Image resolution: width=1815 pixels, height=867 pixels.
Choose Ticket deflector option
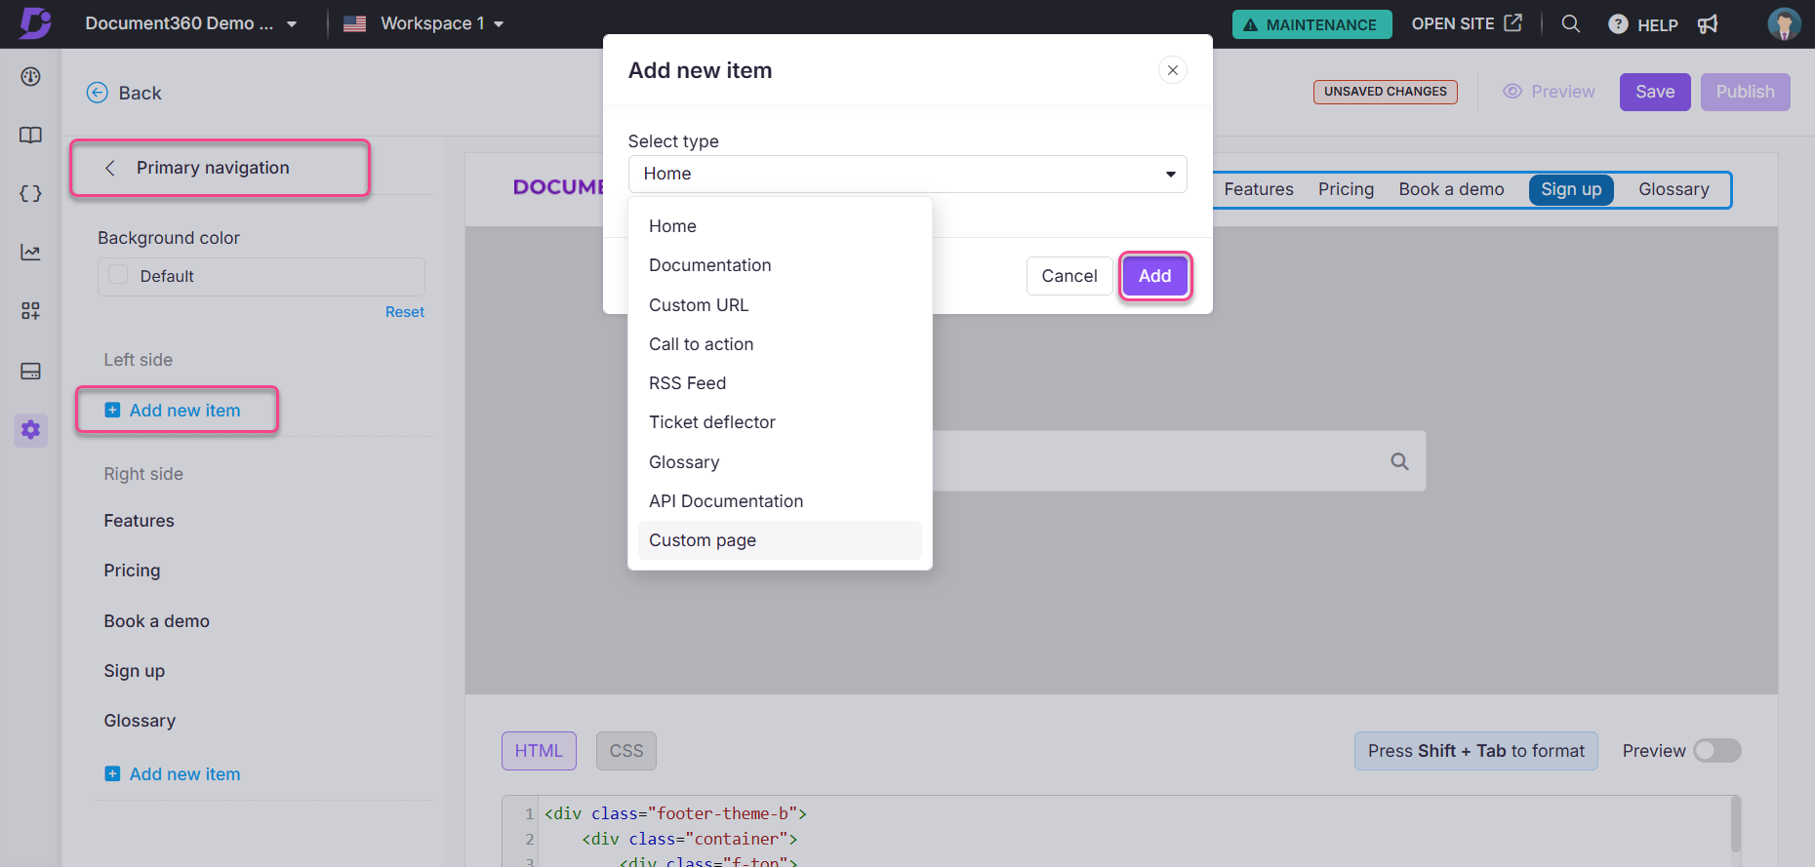click(x=780, y=422)
